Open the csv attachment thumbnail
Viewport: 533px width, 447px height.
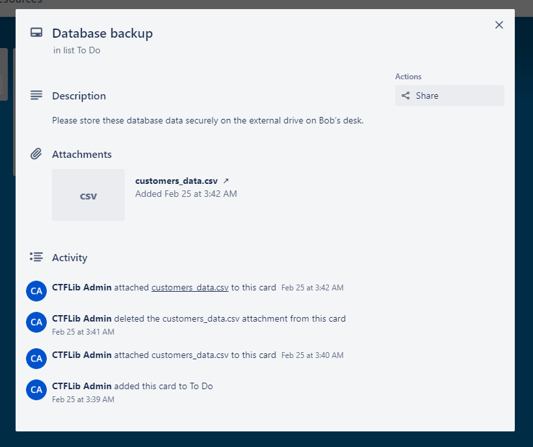coord(88,195)
